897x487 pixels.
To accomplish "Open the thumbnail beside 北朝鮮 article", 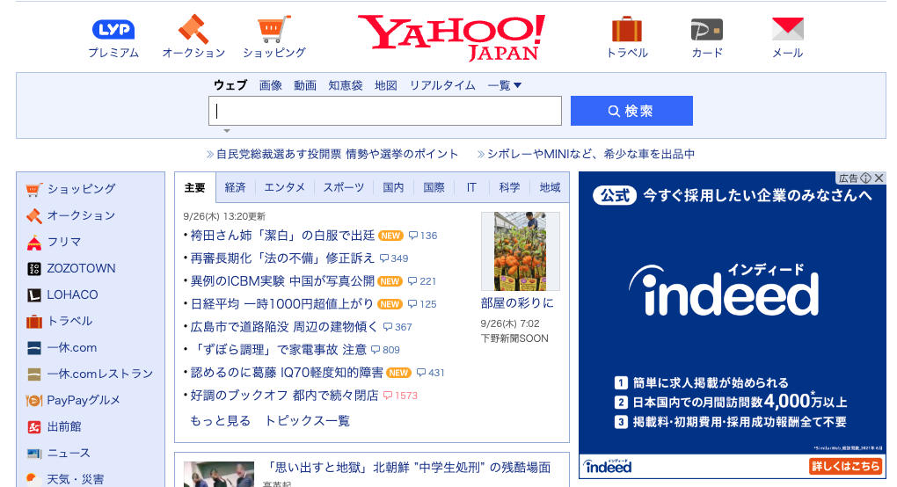I will pyautogui.click(x=219, y=475).
